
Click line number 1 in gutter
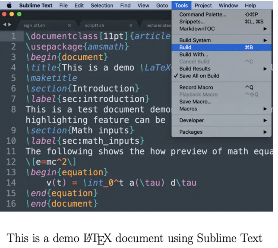point(14,36)
